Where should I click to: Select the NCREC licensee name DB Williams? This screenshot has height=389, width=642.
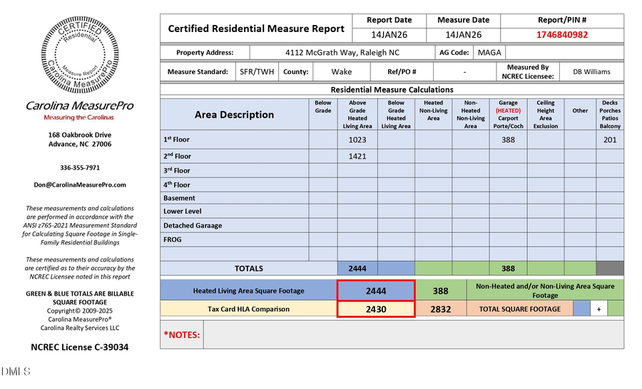coord(591,72)
